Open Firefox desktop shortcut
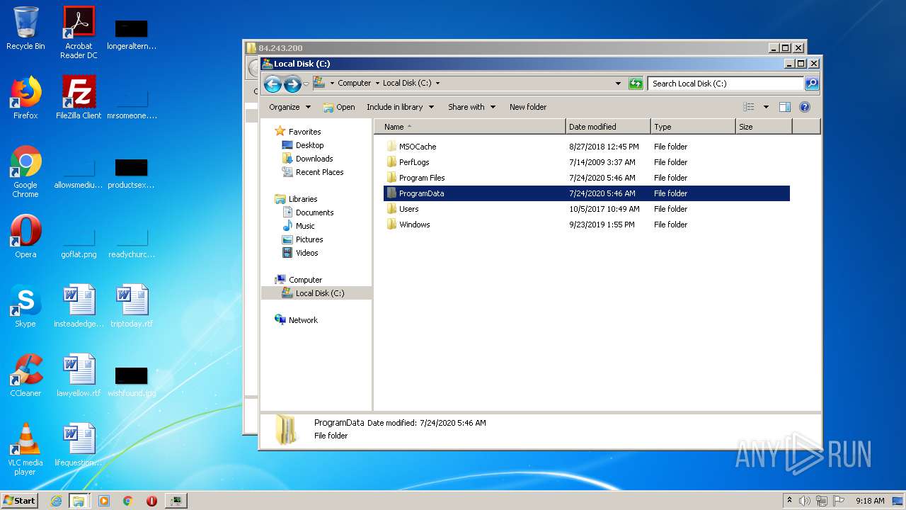 (x=25, y=98)
